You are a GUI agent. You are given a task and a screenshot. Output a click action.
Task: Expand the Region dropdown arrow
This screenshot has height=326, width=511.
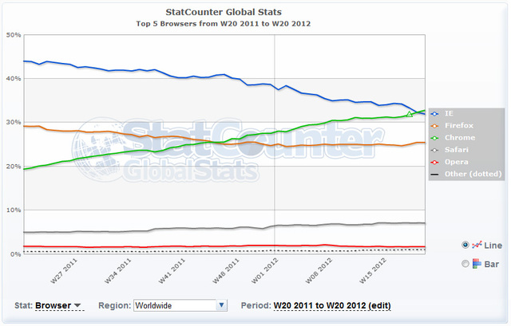tap(221, 305)
